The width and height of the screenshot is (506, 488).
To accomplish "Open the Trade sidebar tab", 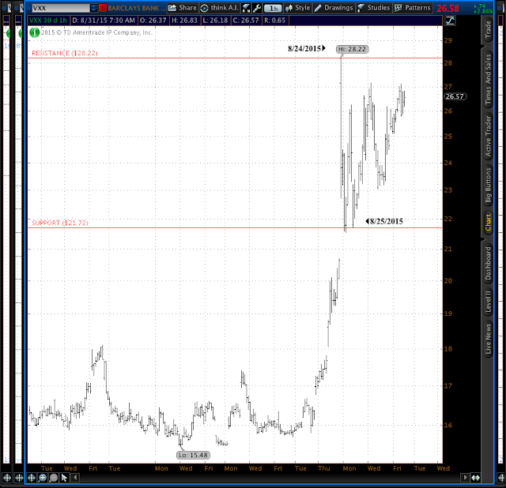I will pos(488,29).
